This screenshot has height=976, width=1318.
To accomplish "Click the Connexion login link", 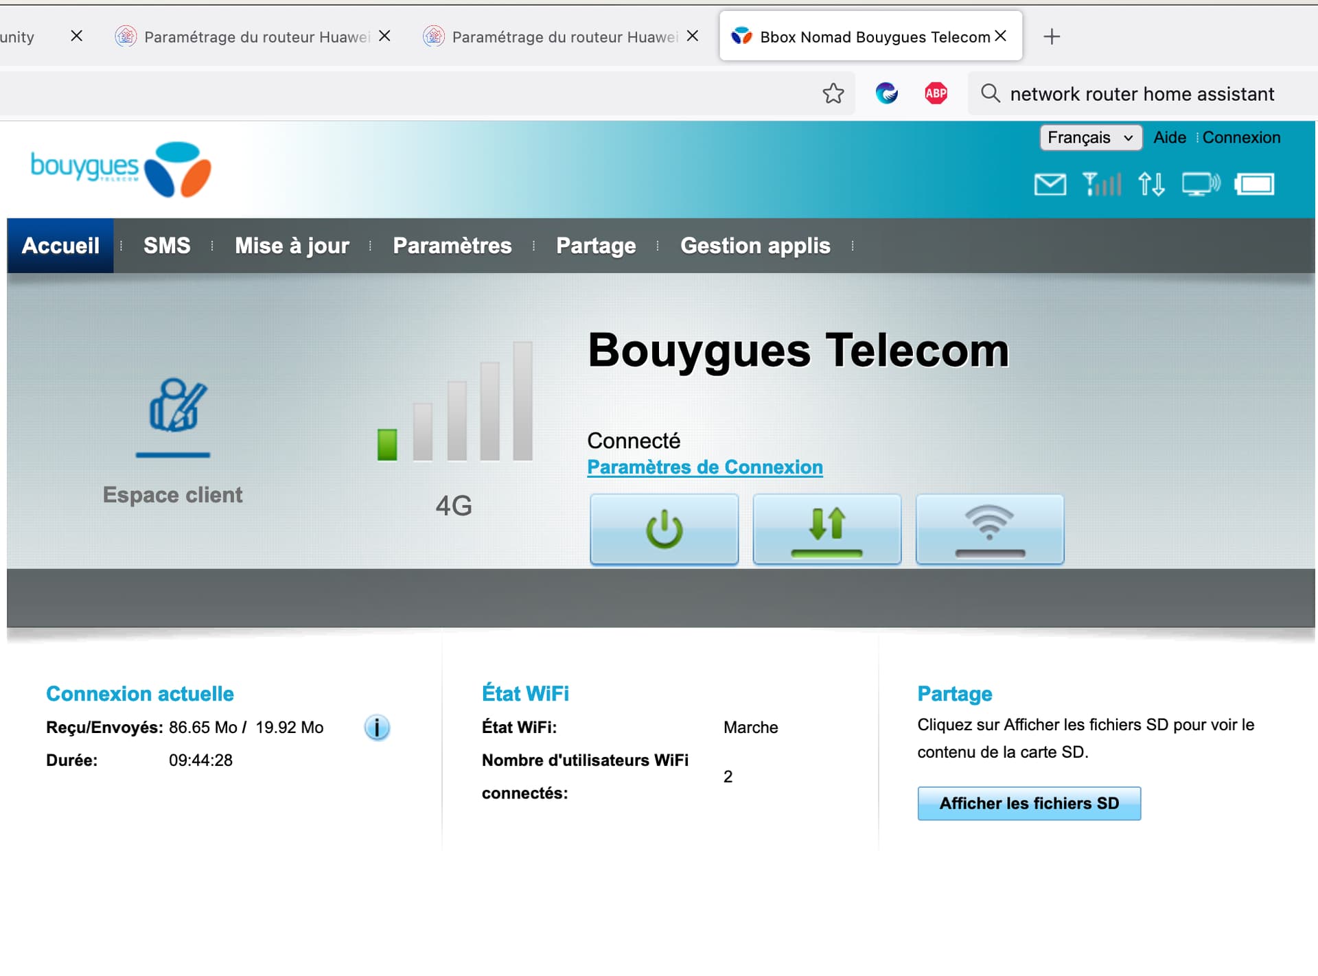I will pyautogui.click(x=1241, y=137).
